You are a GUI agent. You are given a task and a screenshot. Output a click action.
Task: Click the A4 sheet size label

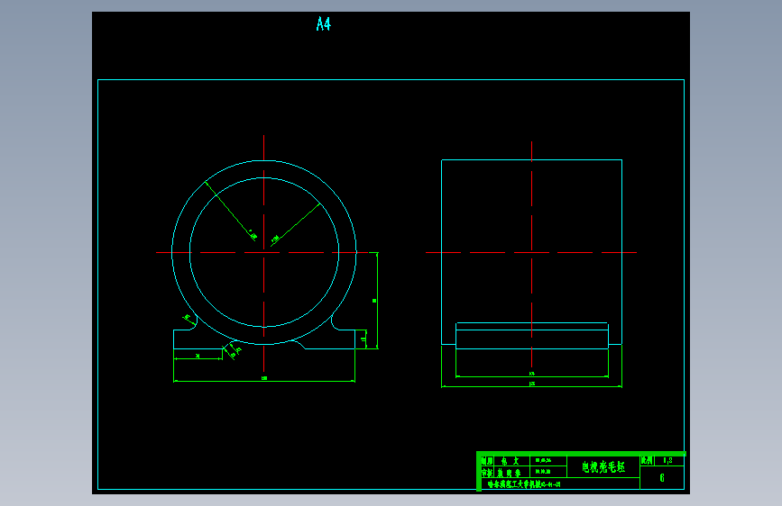tap(323, 23)
